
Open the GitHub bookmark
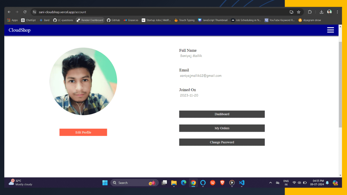113,20
